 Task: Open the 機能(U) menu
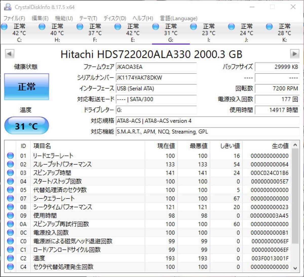pyautogui.click(x=64, y=18)
